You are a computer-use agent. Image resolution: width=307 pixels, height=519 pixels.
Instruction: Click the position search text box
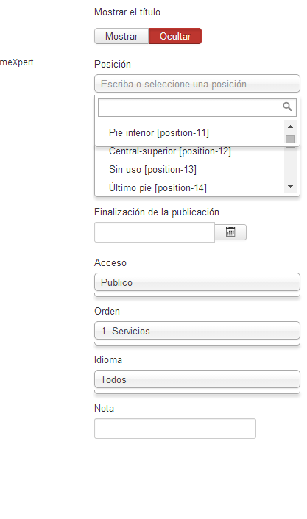tap(197, 107)
